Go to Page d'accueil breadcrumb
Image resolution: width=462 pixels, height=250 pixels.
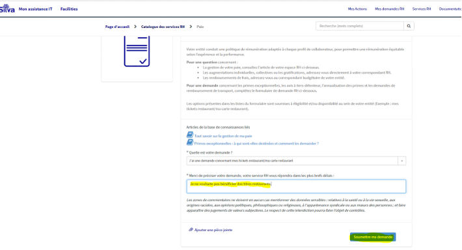117,27
